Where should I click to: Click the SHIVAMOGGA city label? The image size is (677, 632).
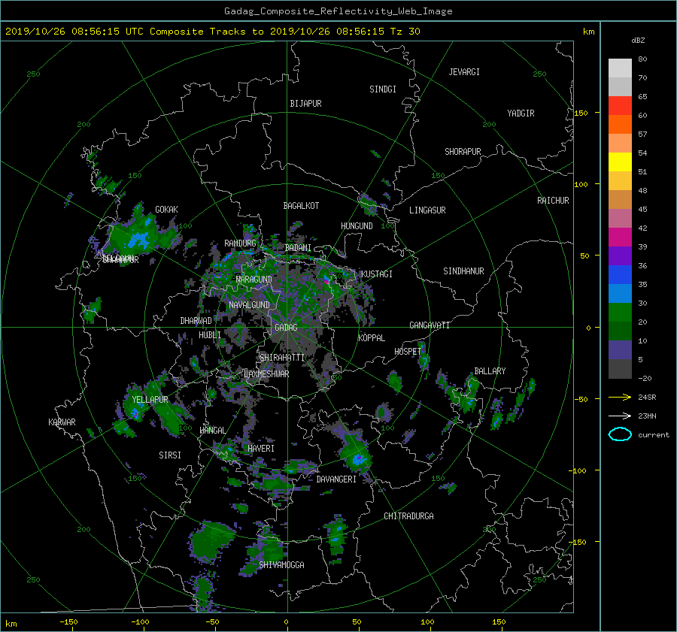[x=281, y=564]
